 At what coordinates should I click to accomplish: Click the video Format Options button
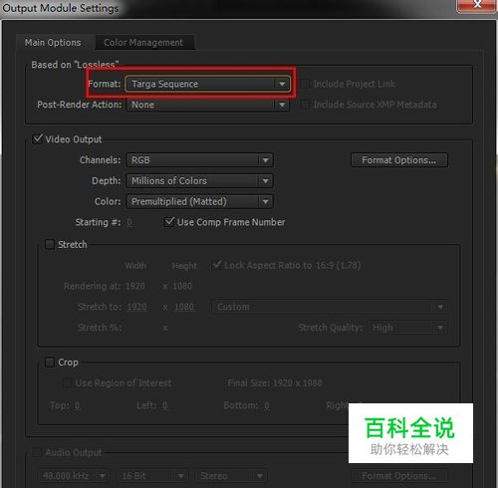pos(399,160)
